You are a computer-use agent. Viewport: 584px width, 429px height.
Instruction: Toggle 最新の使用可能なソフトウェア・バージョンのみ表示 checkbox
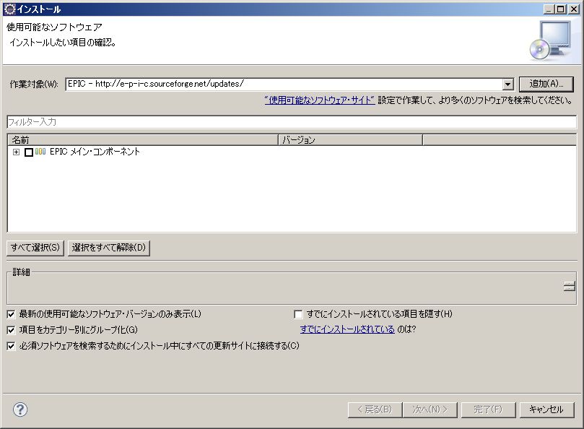click(x=11, y=314)
